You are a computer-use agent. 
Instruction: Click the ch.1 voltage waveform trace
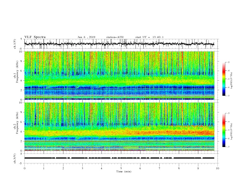pos(119,44)
